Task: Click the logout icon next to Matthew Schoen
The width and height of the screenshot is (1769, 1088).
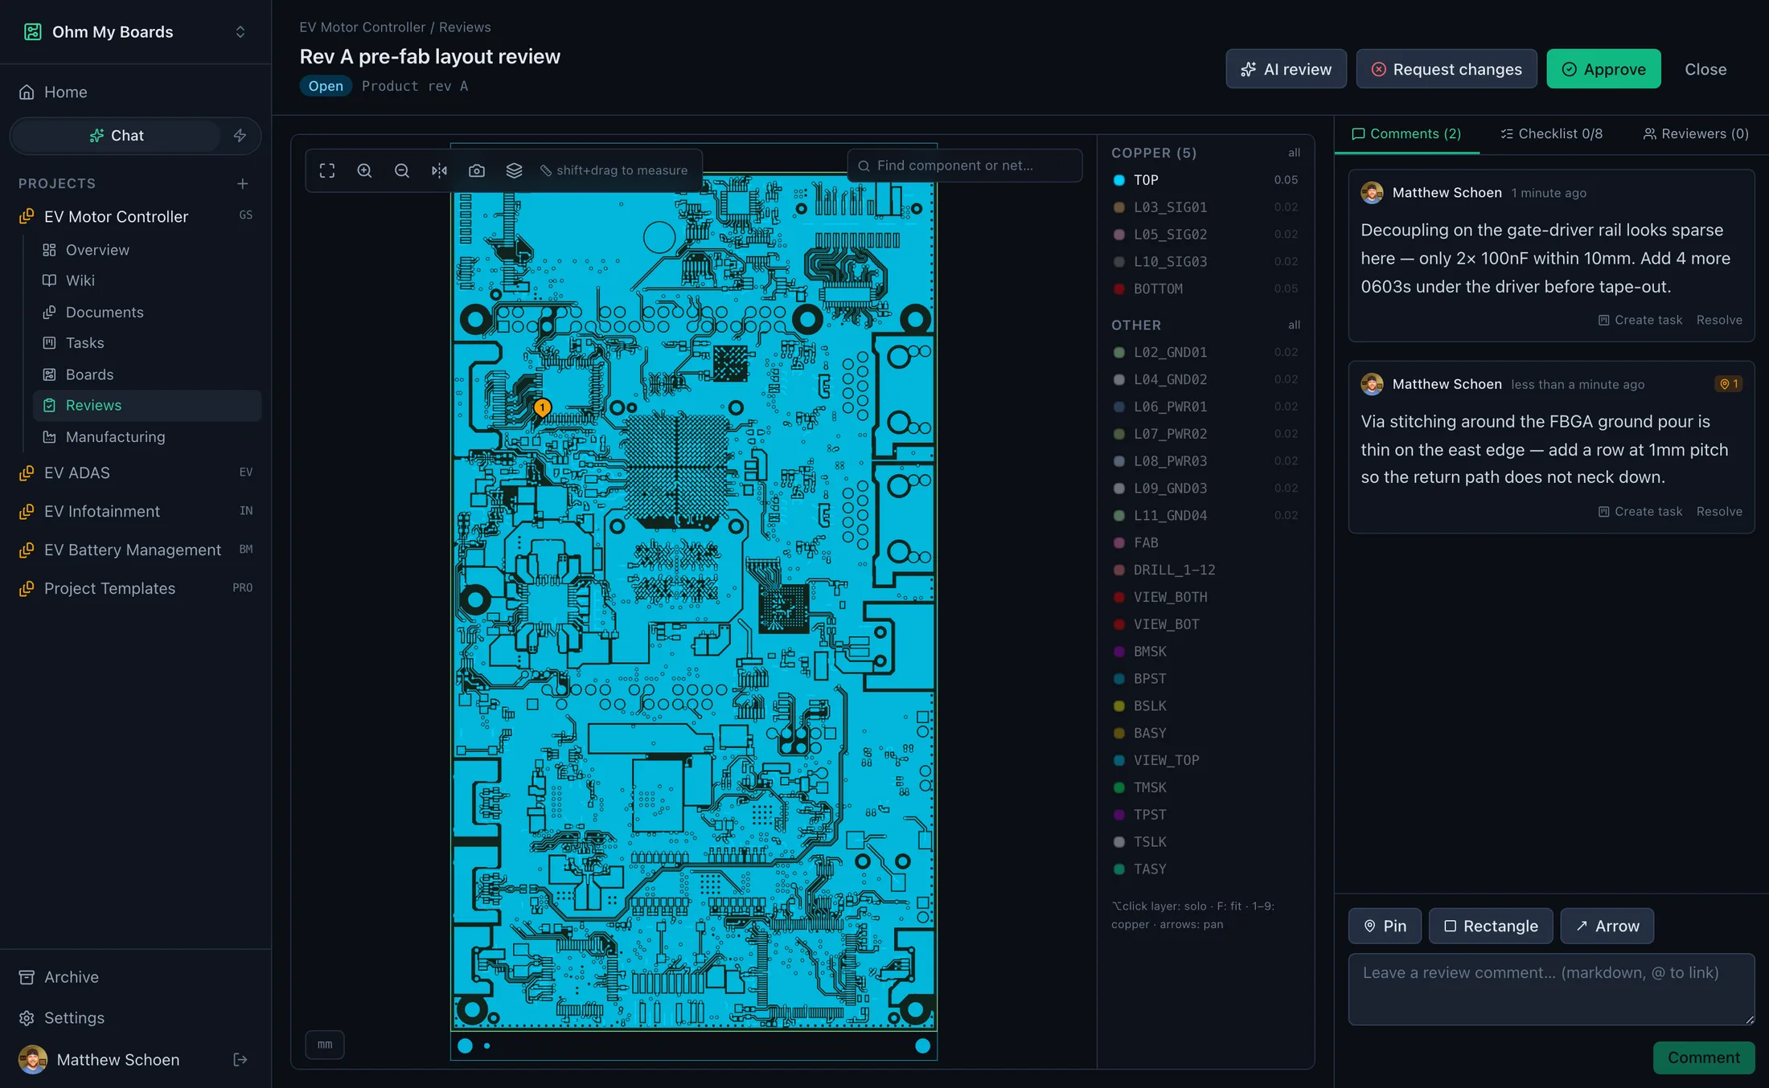Action: (240, 1060)
